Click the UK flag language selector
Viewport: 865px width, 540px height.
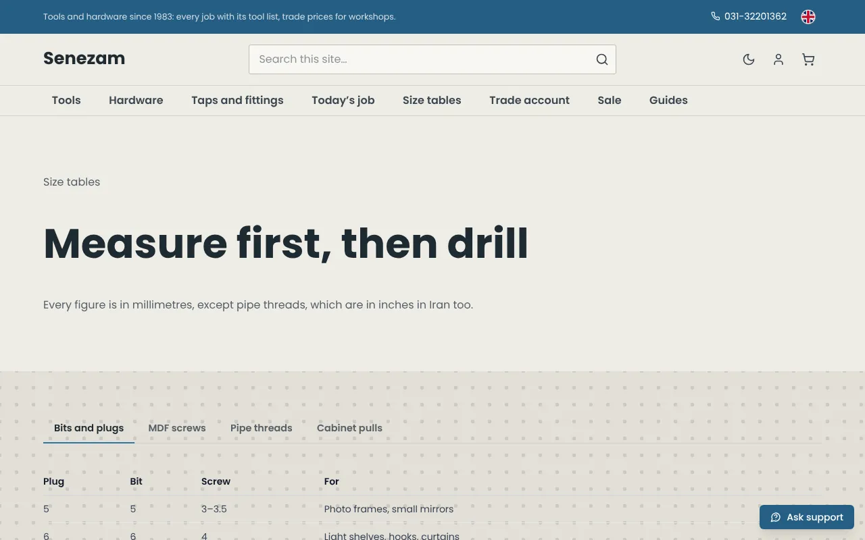808,17
